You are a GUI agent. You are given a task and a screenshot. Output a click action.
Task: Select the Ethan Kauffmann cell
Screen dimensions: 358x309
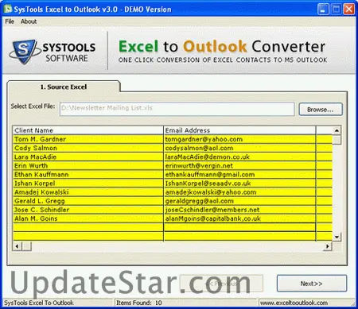88,175
